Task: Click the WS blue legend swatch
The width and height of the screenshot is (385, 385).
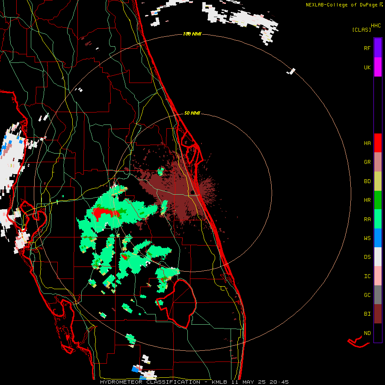Action: coord(378,238)
